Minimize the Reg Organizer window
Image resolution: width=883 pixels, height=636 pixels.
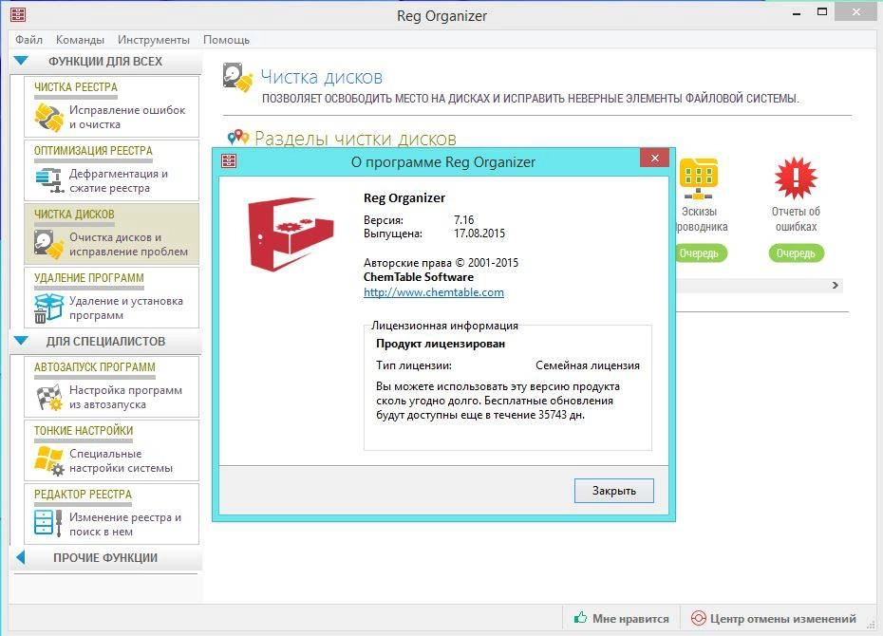[x=797, y=13]
